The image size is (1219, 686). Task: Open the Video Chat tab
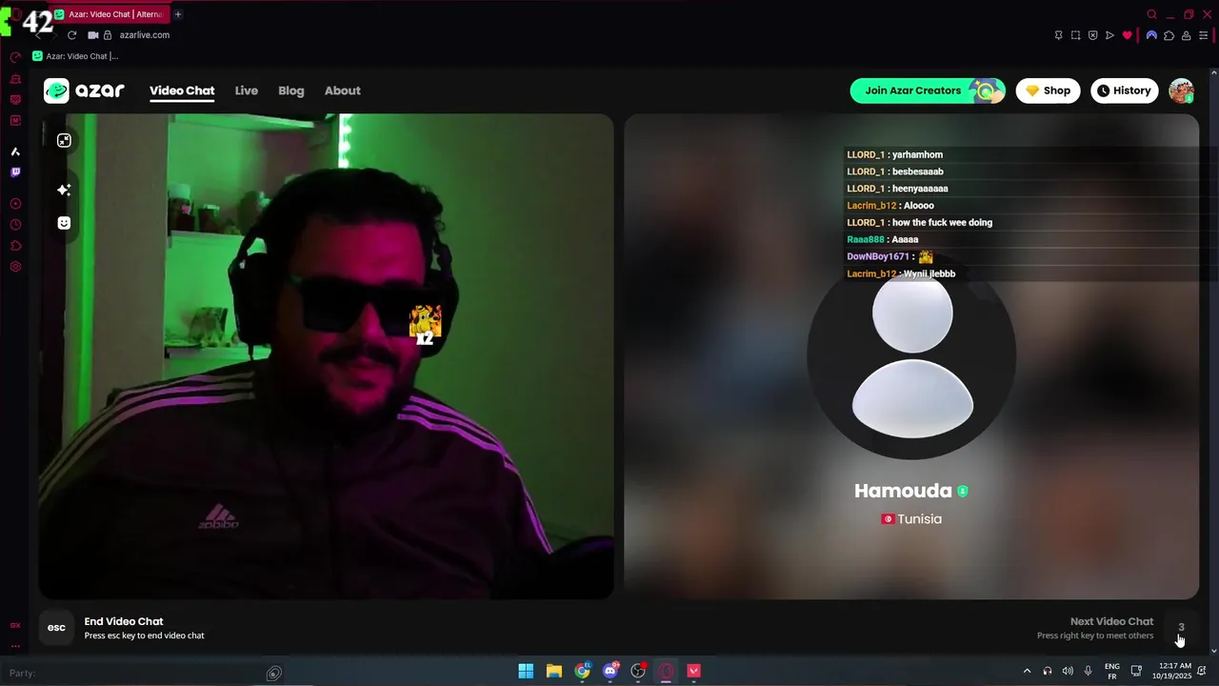(x=182, y=91)
